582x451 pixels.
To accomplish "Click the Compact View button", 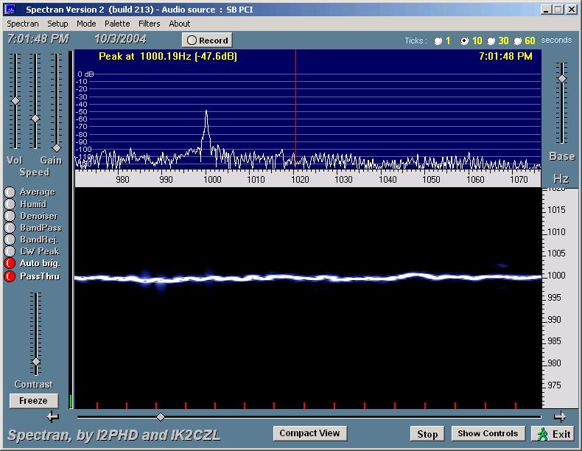I will tap(309, 433).
